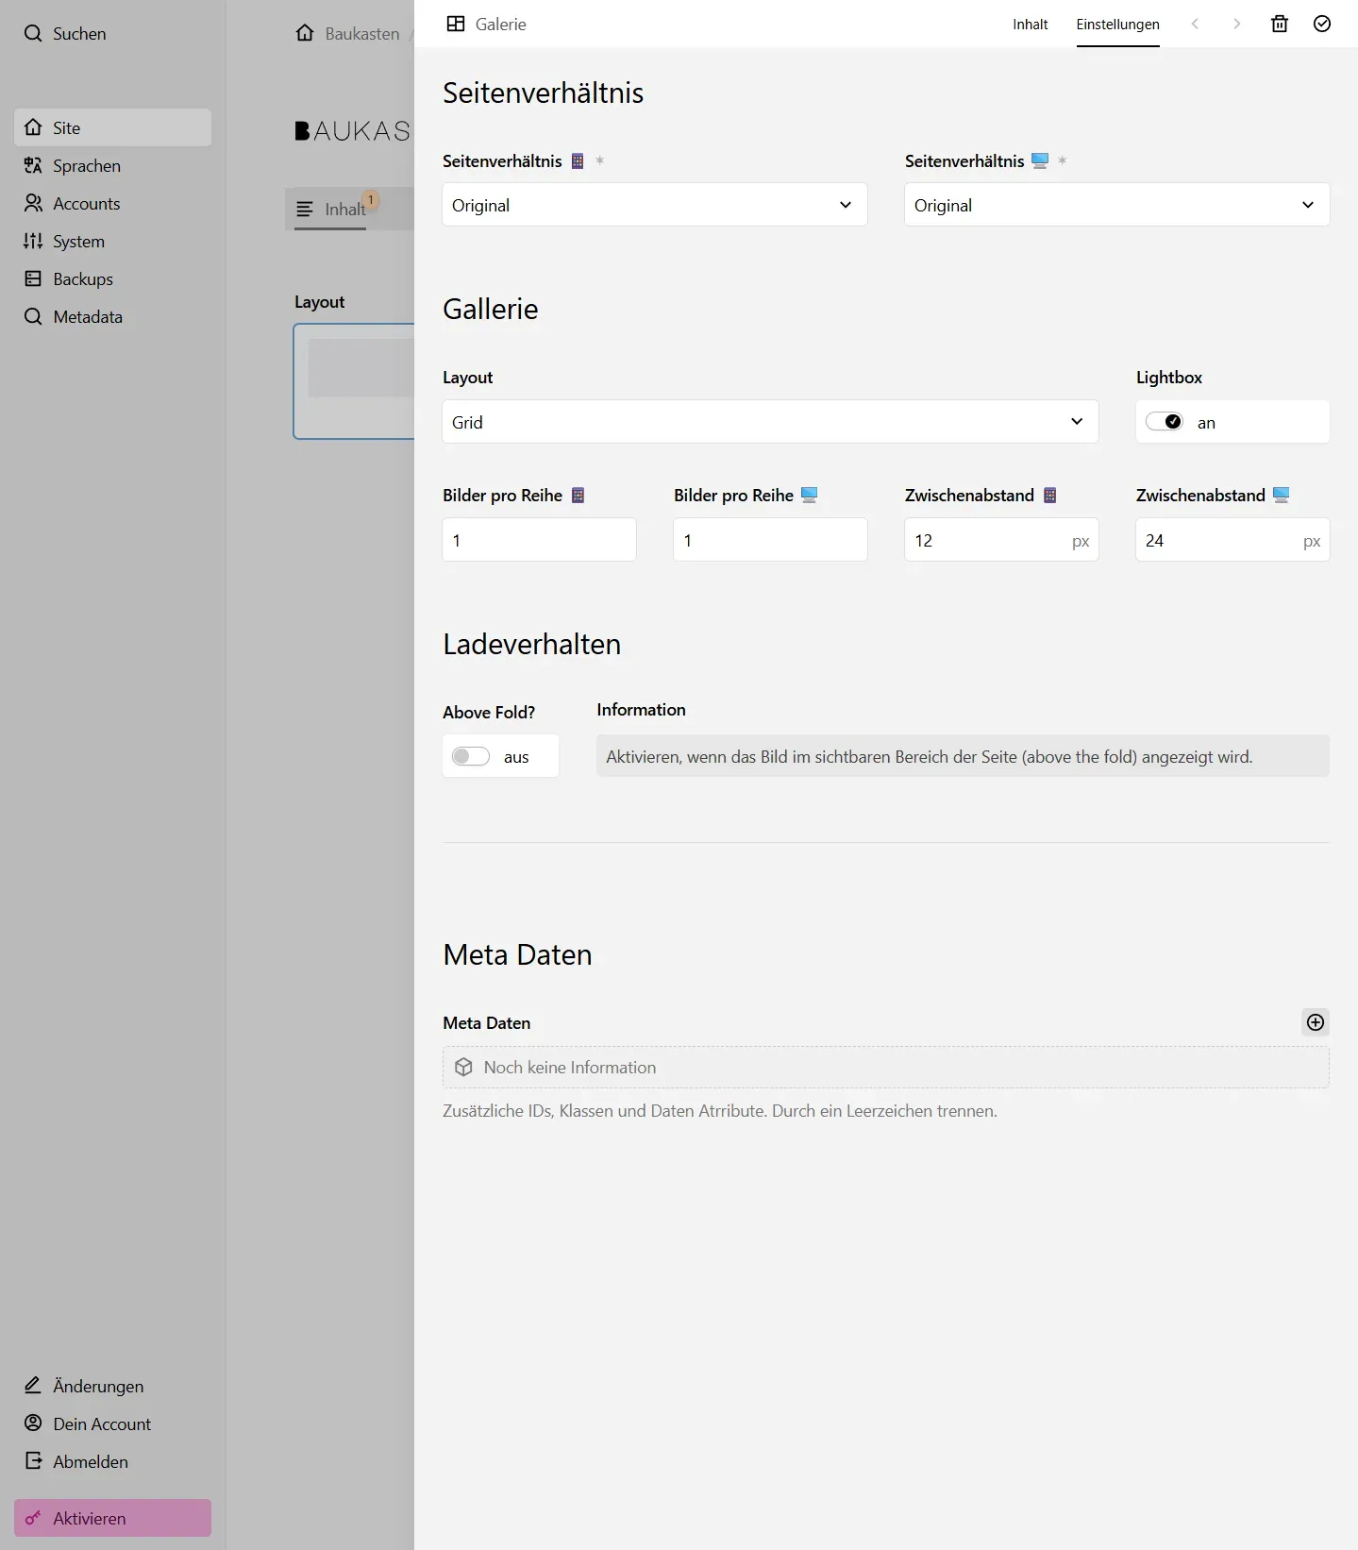Screen dimensions: 1358x1550
Task: Click the desktop Bilder pro Reihe field
Action: tap(769, 540)
